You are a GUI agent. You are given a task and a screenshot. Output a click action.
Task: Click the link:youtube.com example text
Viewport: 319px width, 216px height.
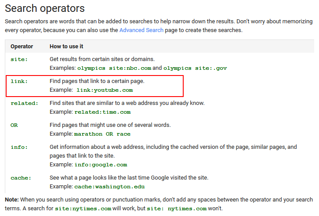point(104,90)
